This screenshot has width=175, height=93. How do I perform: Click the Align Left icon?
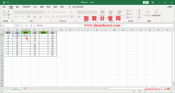(54, 17)
